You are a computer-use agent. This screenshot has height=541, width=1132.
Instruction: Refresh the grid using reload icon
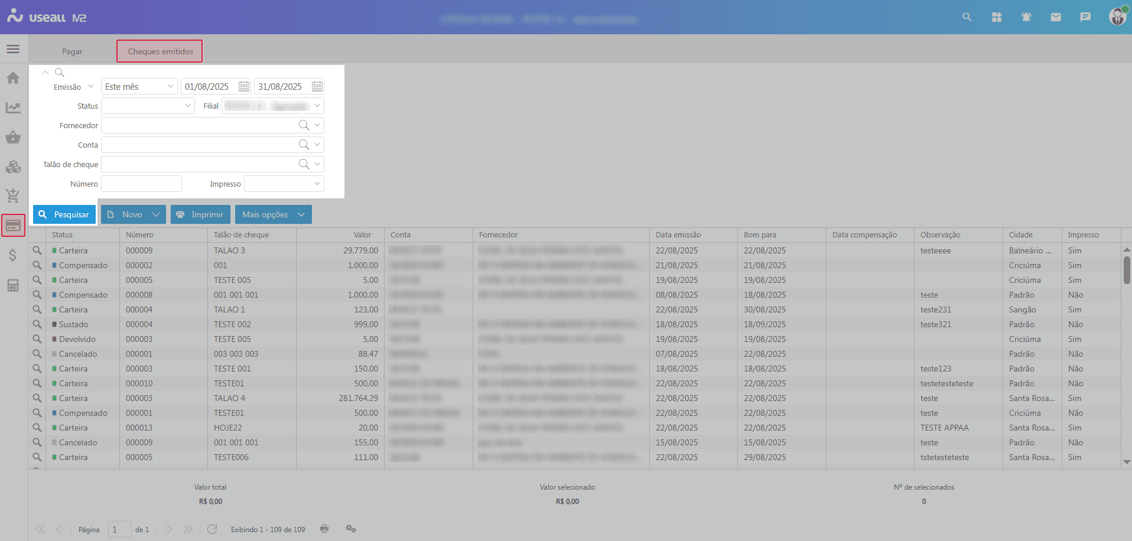213,529
